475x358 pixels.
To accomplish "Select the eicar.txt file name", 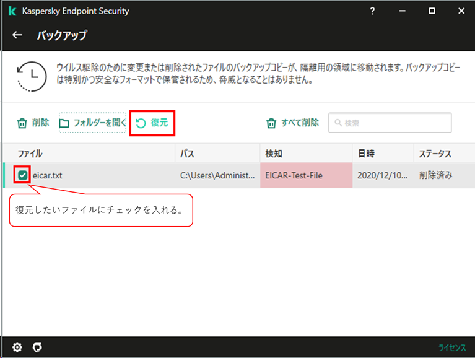I will click(47, 175).
